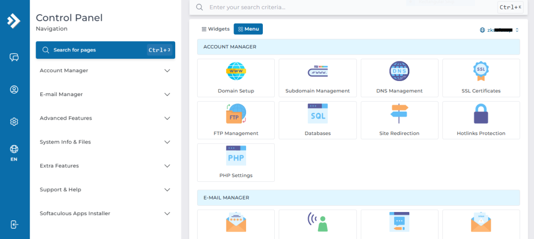Open the Domain Setup icon
Image resolution: width=534 pixels, height=239 pixels.
tap(236, 71)
